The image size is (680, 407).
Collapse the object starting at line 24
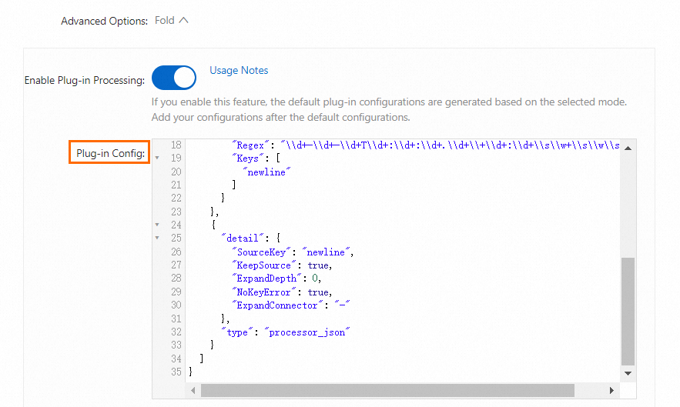tap(157, 225)
